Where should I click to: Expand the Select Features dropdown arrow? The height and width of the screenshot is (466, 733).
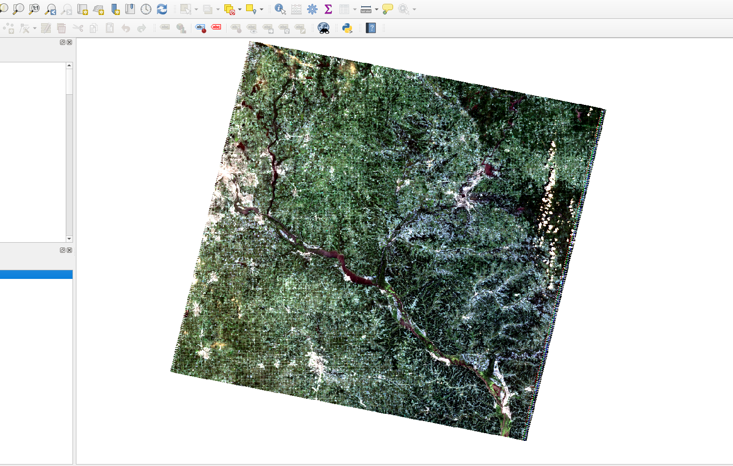point(196,9)
